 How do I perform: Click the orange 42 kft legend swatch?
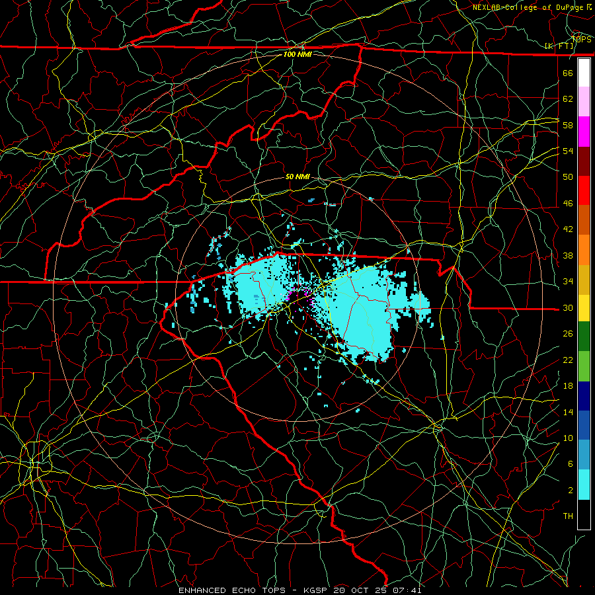[584, 249]
